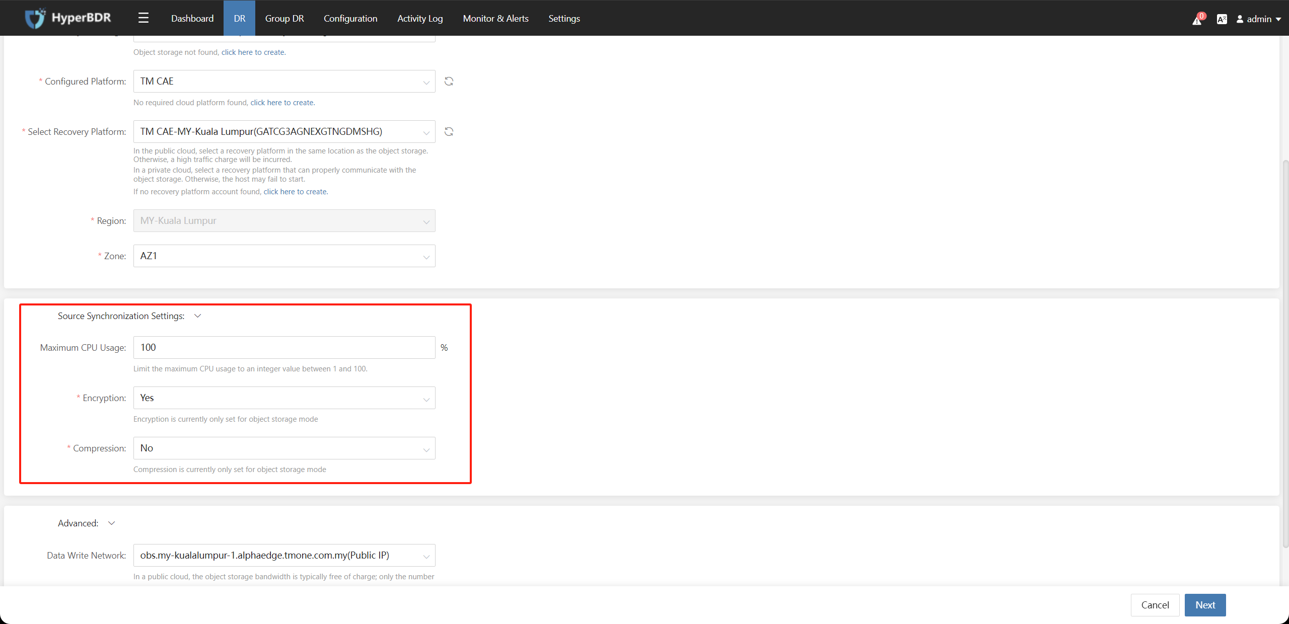1289x624 pixels.
Task: Open the admin user menu
Action: point(1259,19)
